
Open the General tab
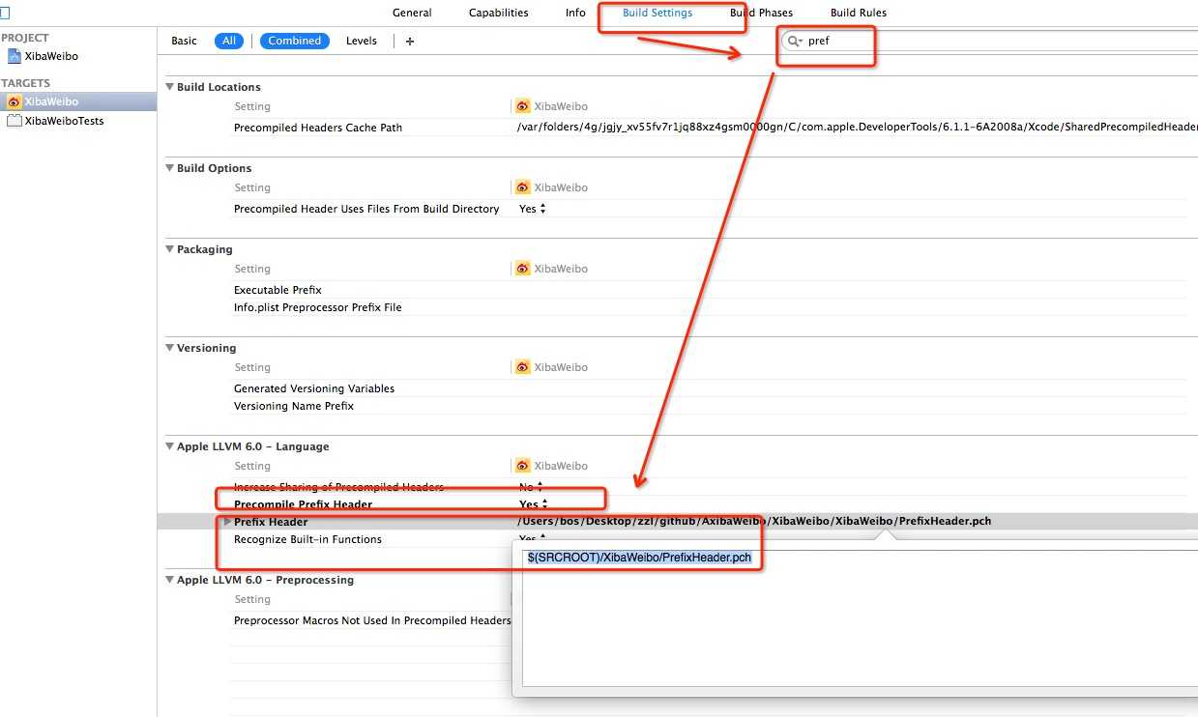click(x=412, y=13)
